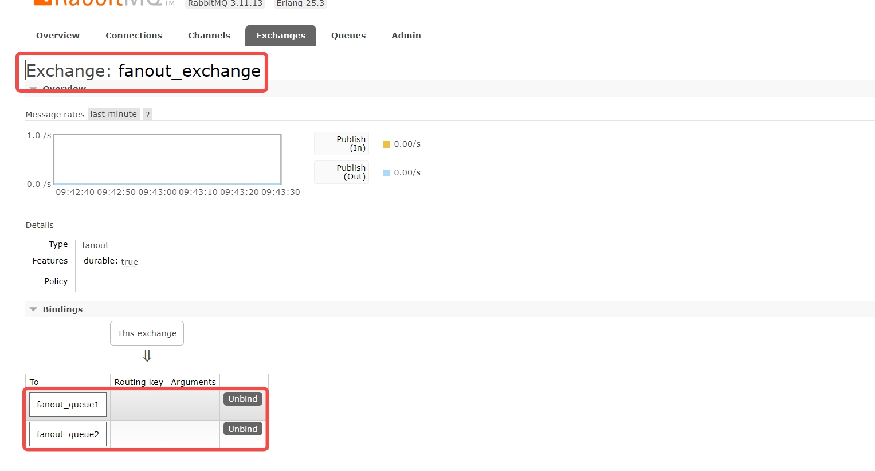Unbind fanout_queue1 from the exchange
This screenshot has width=875, height=471.
242,399
